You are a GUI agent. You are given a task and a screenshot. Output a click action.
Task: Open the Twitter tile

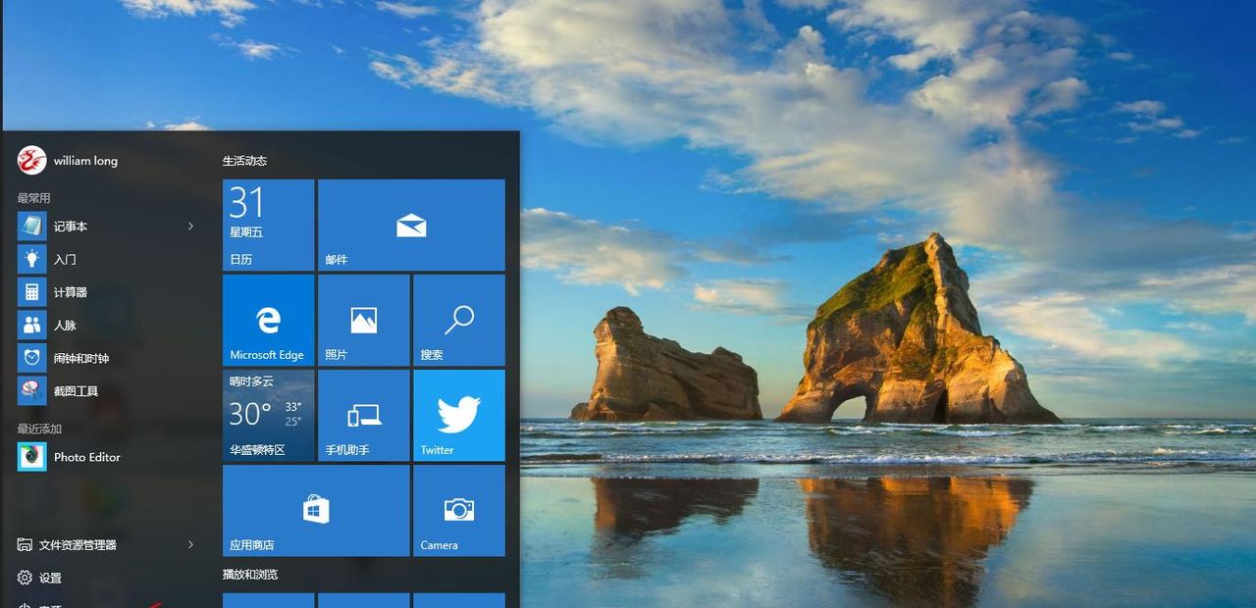(458, 415)
